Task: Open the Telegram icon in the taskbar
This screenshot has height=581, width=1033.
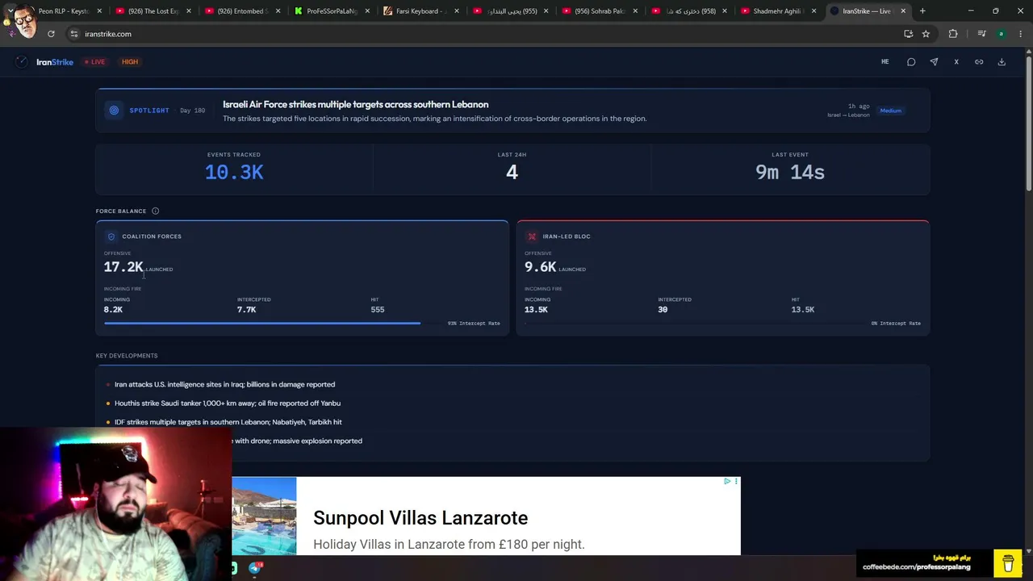Action: coord(255,568)
